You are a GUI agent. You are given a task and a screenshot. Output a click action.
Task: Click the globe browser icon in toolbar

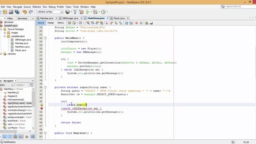[x=68, y=12]
